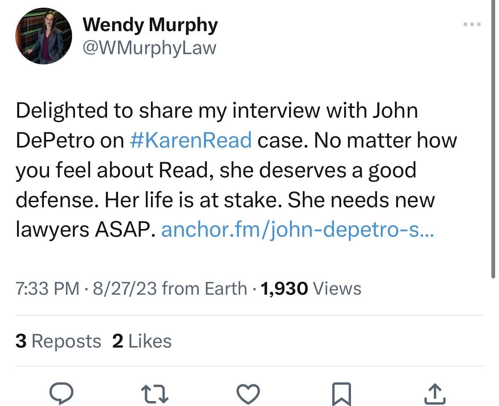499x406 pixels.
Task: Like the tweet with the heart icon
Action: 248,393
